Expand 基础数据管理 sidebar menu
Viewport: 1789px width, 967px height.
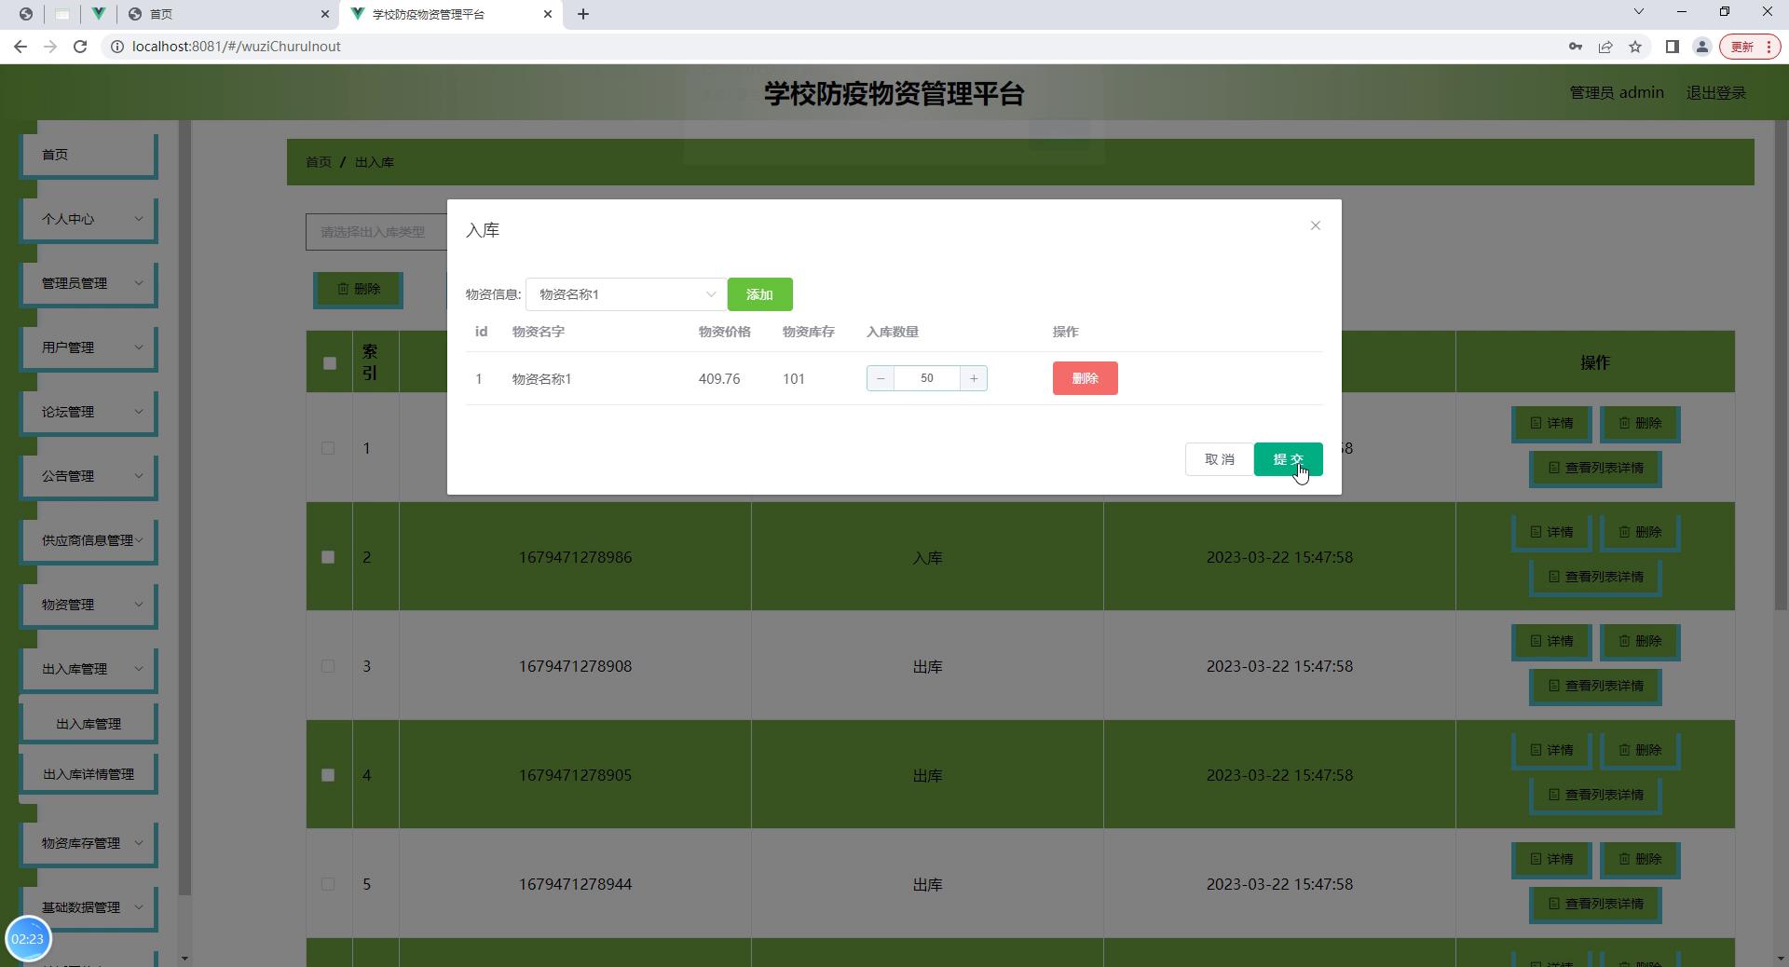coord(89,907)
